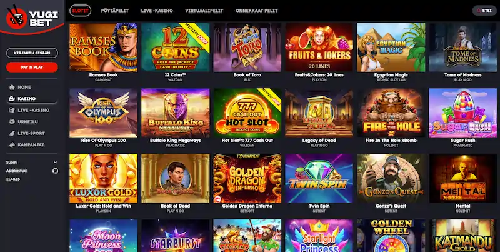Open the Book of Dead game thumbnail

click(176, 178)
